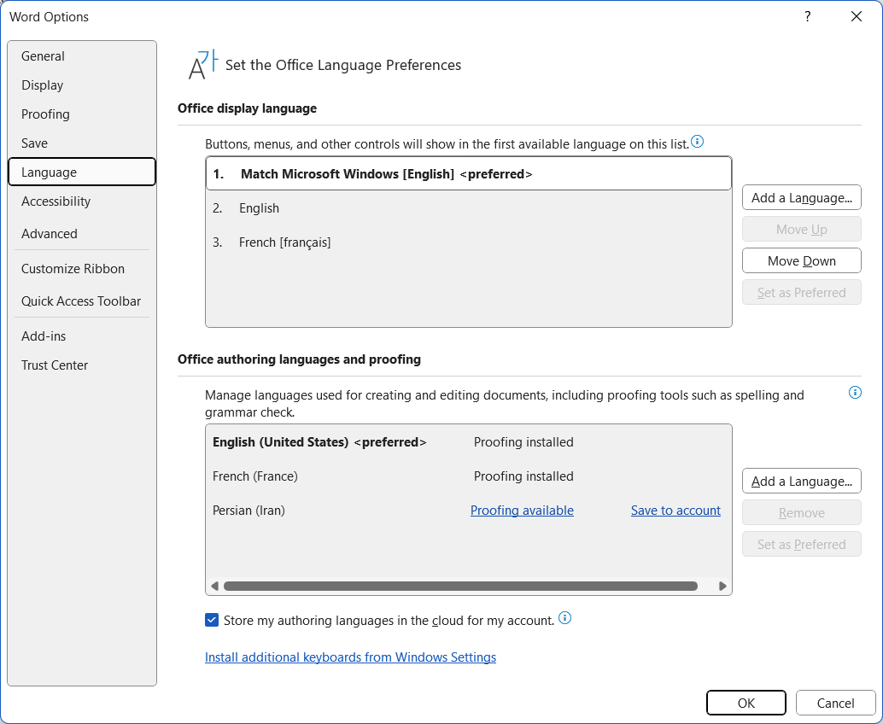Image resolution: width=883 pixels, height=724 pixels.
Task: Select French (France) authoring language row
Action: point(469,476)
